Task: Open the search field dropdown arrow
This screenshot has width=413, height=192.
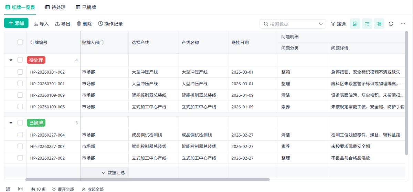Action: [x=321, y=24]
